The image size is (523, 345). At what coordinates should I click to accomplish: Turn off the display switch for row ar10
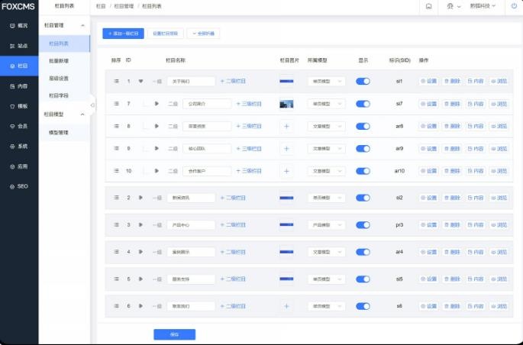(x=363, y=171)
